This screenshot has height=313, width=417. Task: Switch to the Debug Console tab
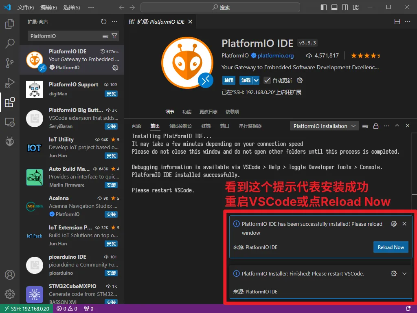tap(180, 126)
